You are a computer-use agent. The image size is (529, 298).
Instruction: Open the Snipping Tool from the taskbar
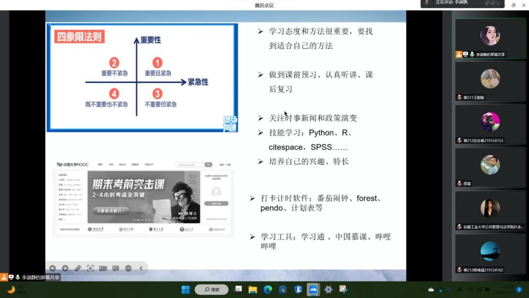(343, 290)
